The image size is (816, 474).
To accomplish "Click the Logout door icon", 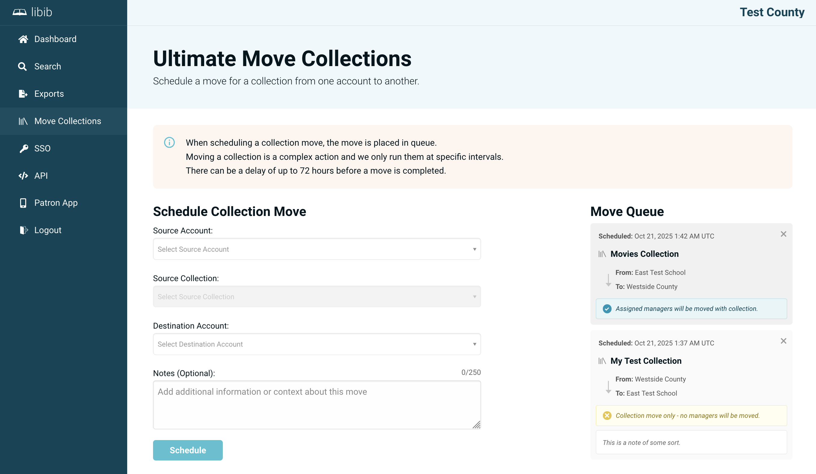I will pos(24,230).
